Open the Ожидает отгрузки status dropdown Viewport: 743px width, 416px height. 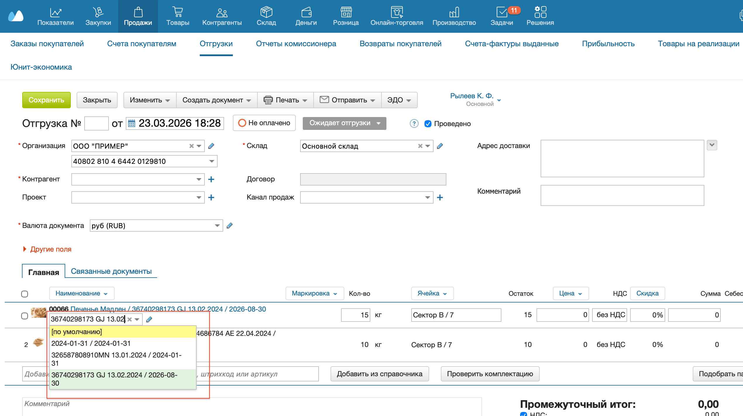pyautogui.click(x=344, y=123)
